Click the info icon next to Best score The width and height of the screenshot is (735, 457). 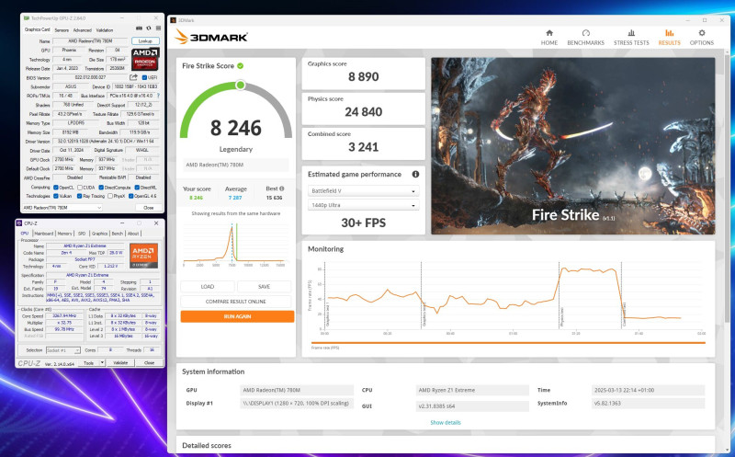[282, 189]
